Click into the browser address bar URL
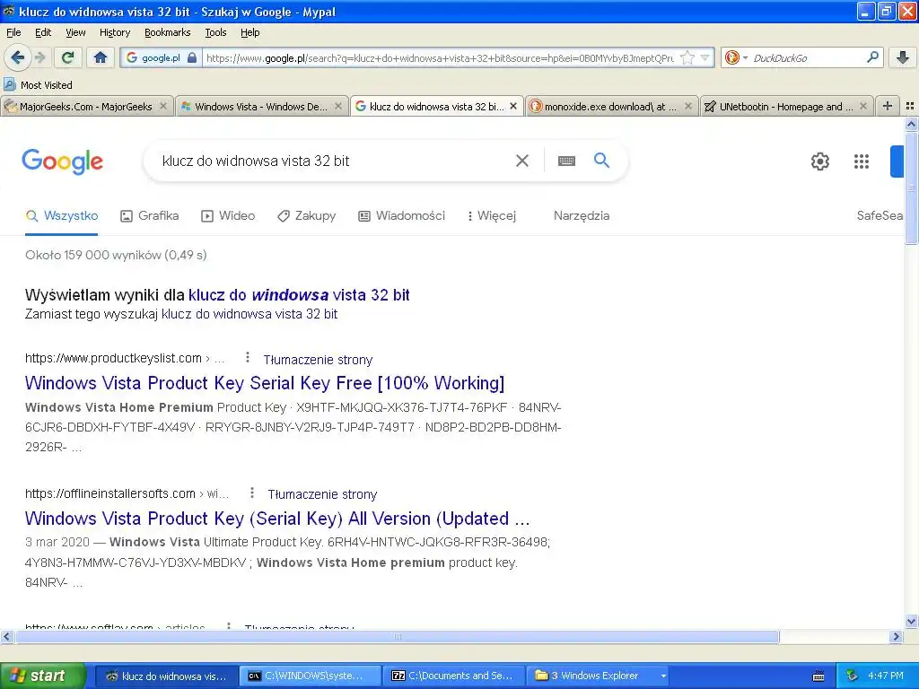 point(440,57)
